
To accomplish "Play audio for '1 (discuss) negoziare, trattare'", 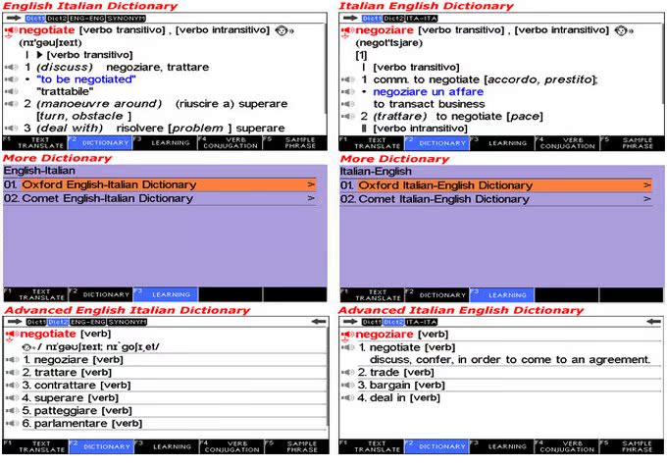I will tap(11, 67).
